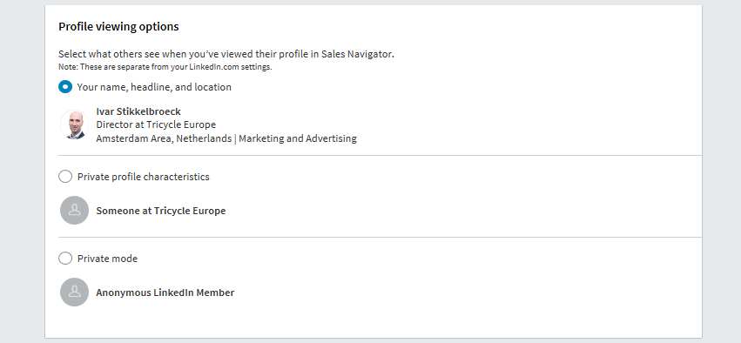The height and width of the screenshot is (343, 741).
Task: Click the 'Amsterdam Area, Netherlands' location text
Action: (x=164, y=139)
